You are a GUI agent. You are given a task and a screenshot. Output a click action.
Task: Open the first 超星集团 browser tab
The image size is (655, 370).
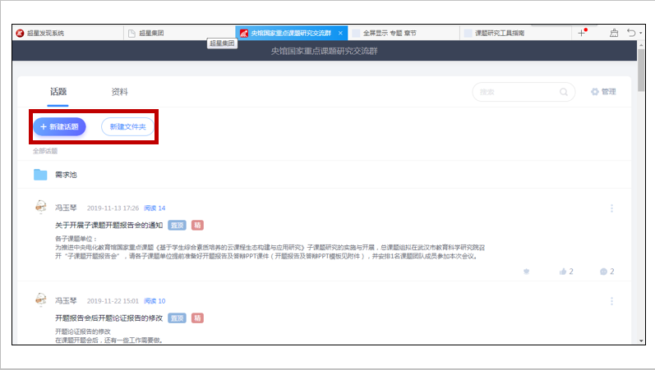point(180,33)
